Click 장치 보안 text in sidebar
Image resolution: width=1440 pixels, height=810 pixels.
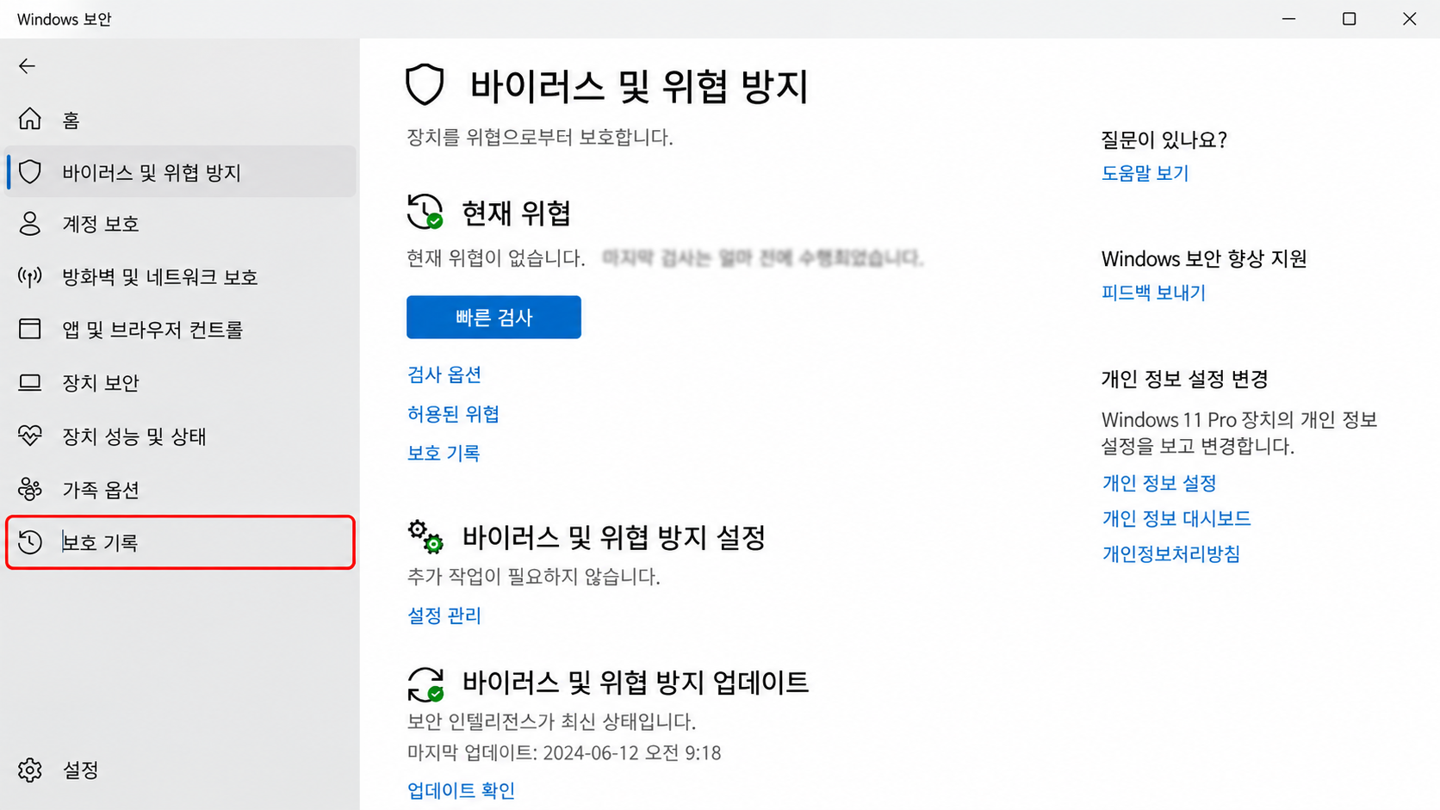[101, 383]
